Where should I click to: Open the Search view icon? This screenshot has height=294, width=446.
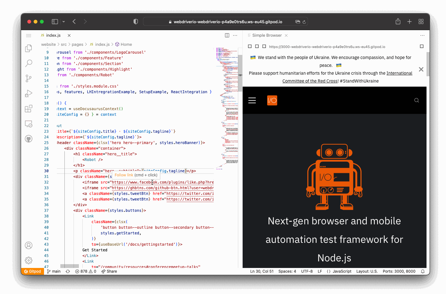click(x=29, y=63)
